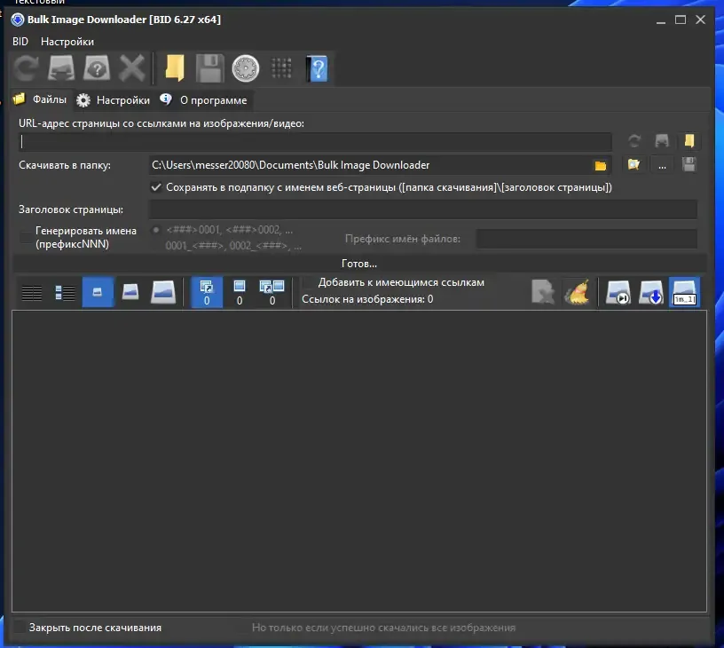
Task: Select the large thumbnail size view
Action: click(163, 292)
